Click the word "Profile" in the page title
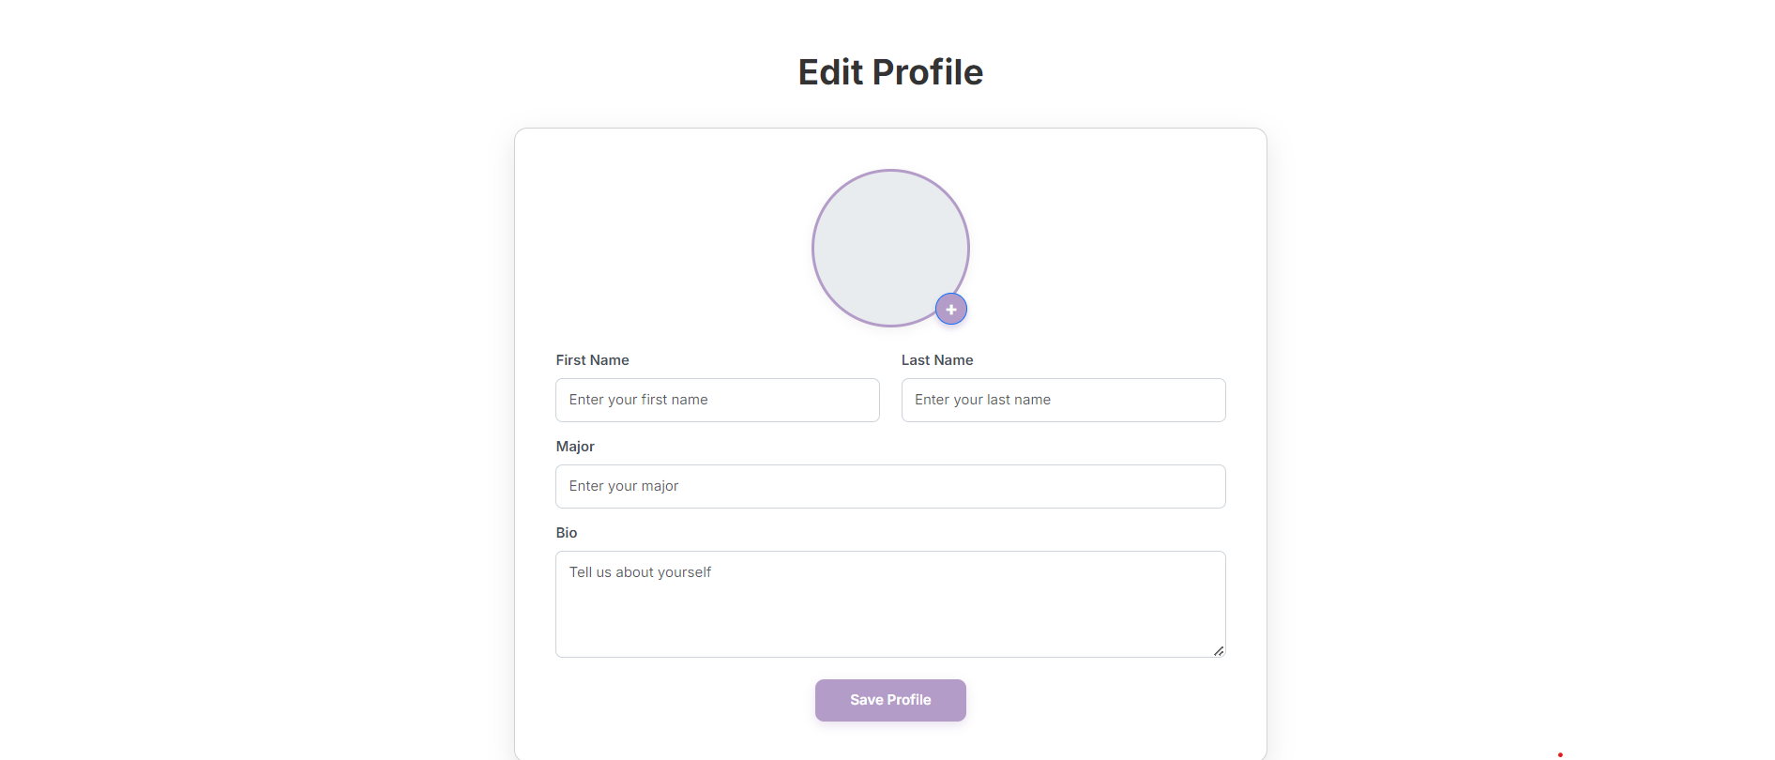The width and height of the screenshot is (1775, 760). (928, 72)
